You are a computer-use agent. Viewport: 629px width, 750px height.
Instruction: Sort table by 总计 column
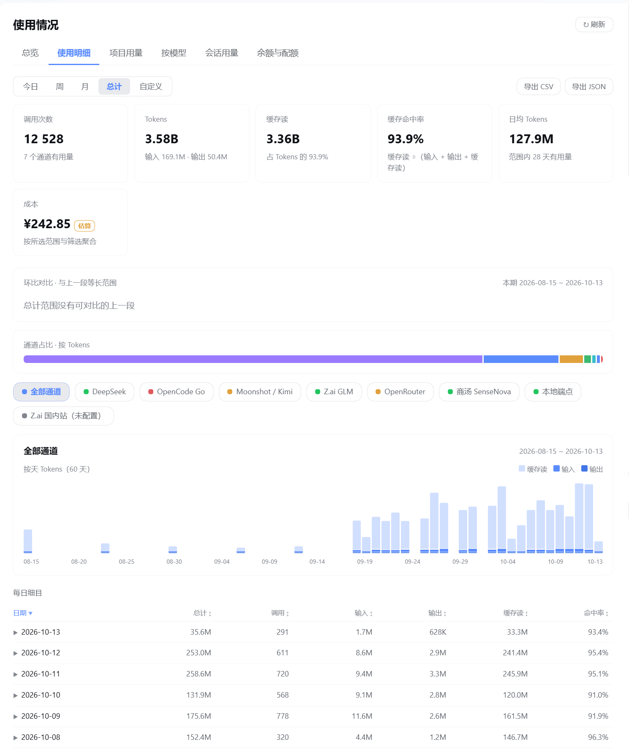point(202,613)
